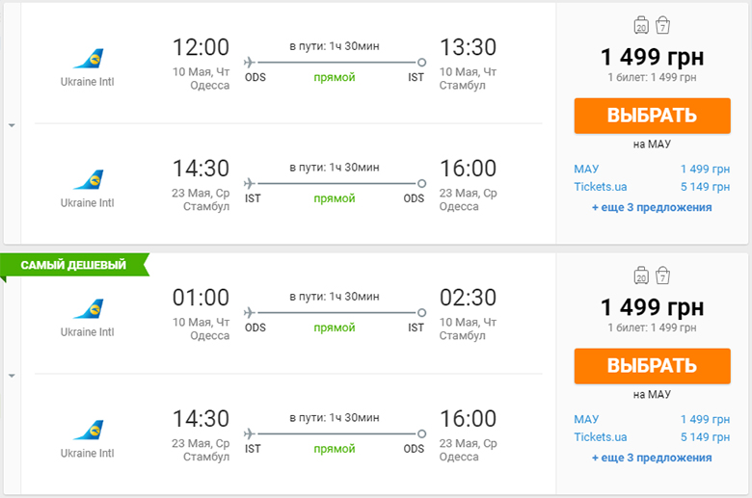Click Ukraine Intl logo on the 12:00 flight

(x=88, y=60)
